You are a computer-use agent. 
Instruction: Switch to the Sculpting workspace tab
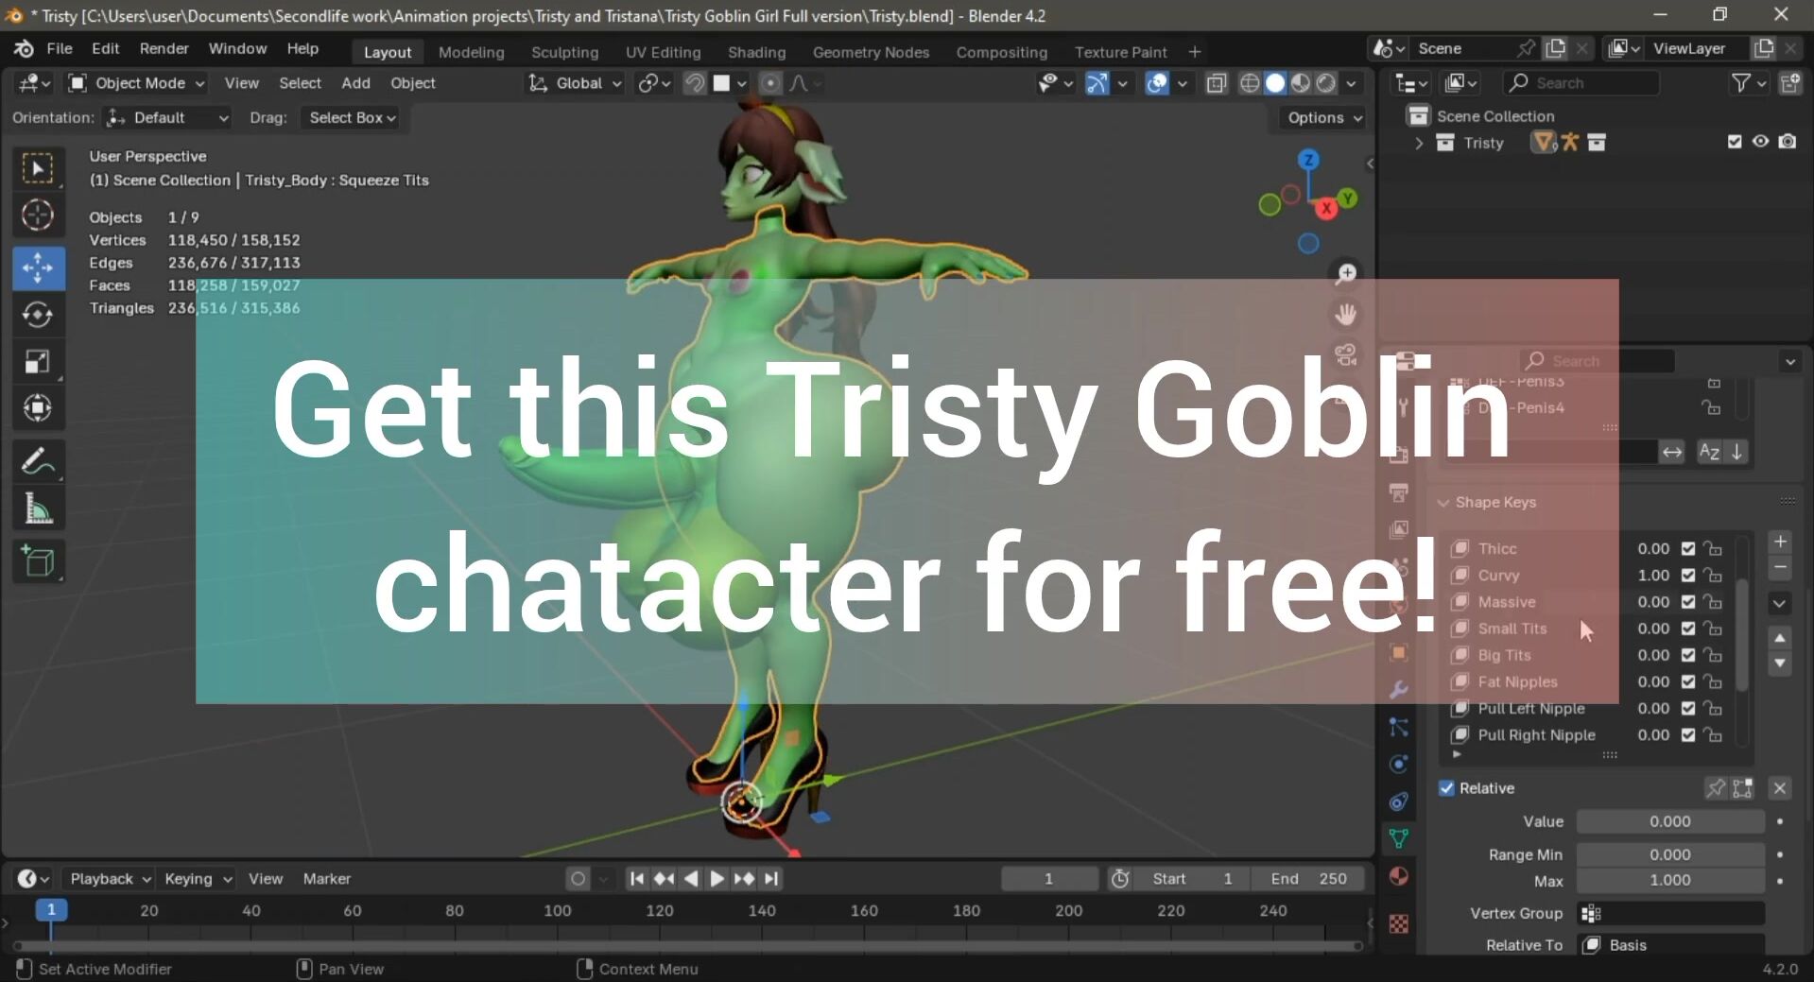click(564, 52)
